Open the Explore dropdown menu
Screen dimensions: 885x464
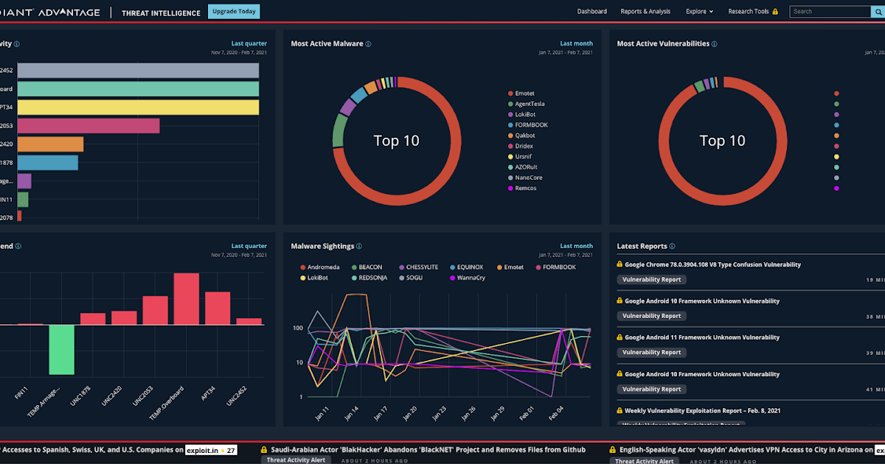point(699,11)
